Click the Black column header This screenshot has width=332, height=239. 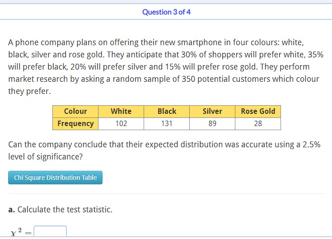coord(167,111)
